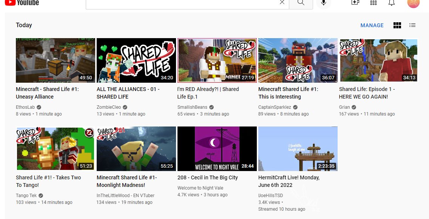Open the account avatar menu

(413, 3)
